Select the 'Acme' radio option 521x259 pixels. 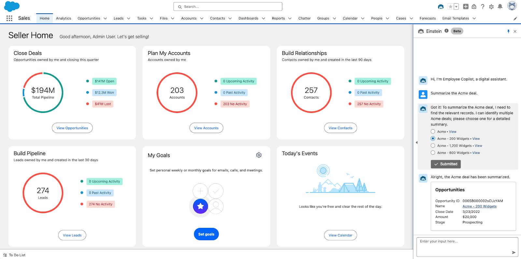(x=433, y=131)
